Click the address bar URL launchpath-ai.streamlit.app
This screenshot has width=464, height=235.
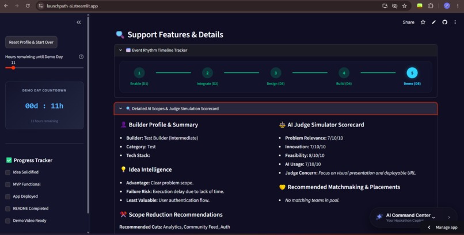(72, 6)
